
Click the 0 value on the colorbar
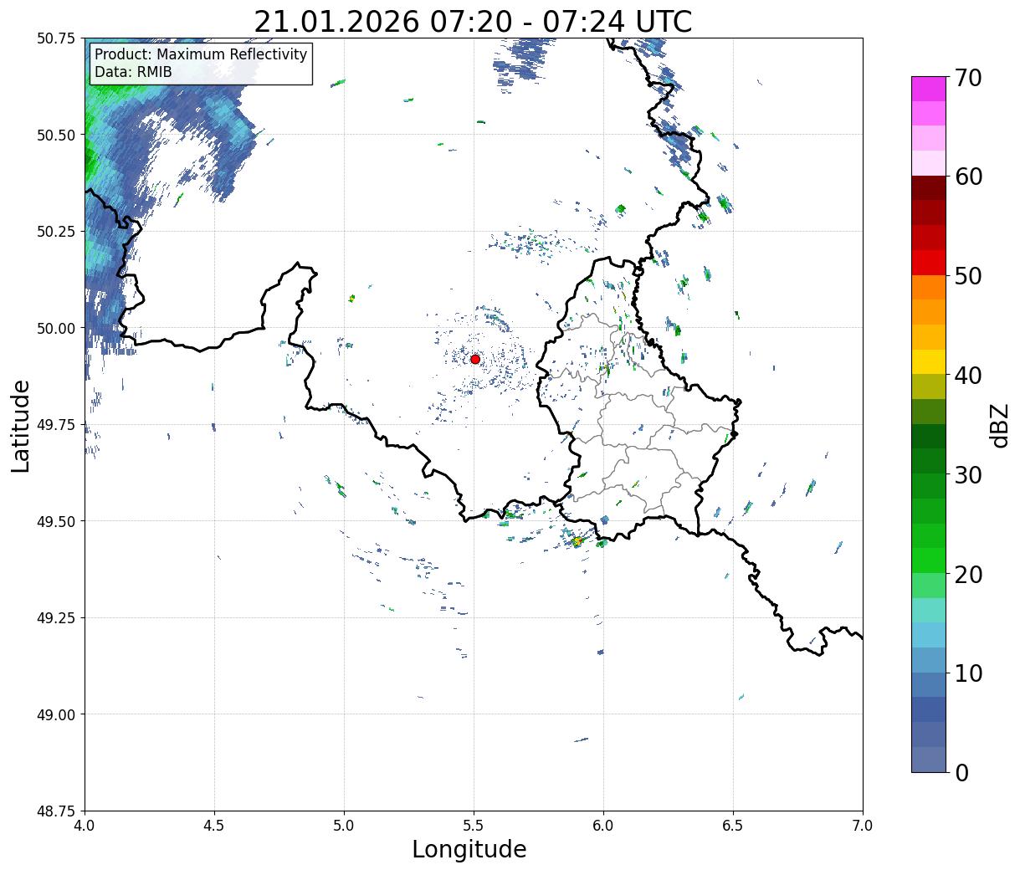pos(961,772)
